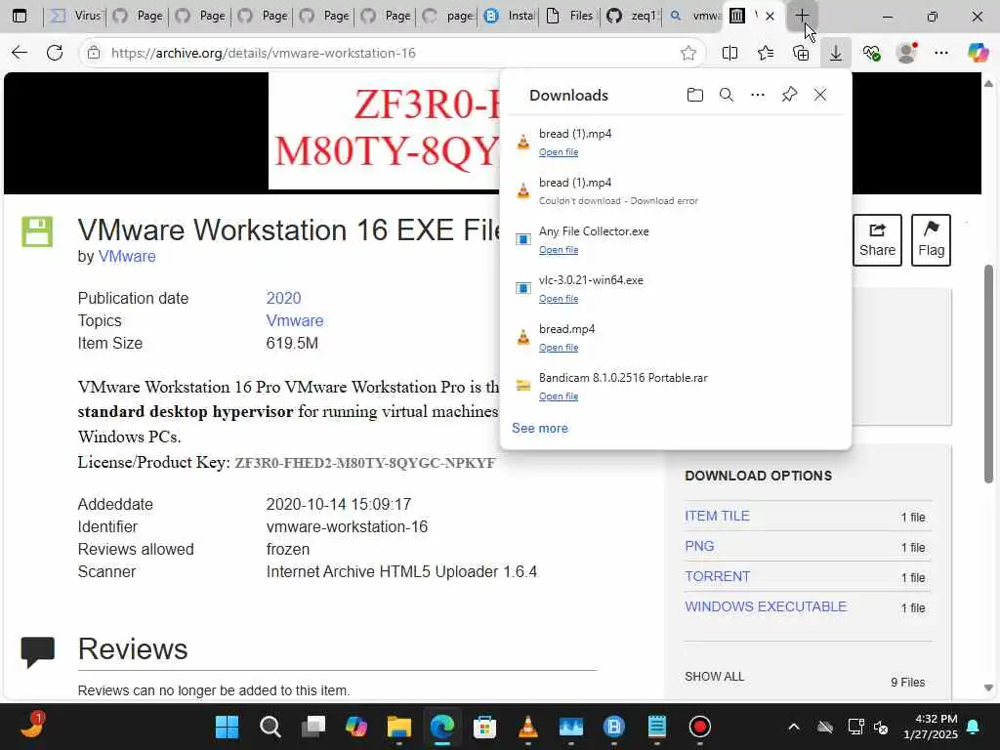
Task: Click the product key banner image
Action: click(384, 131)
